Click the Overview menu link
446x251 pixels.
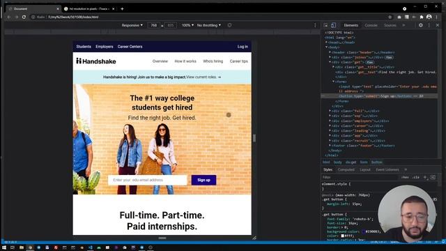[160, 61]
